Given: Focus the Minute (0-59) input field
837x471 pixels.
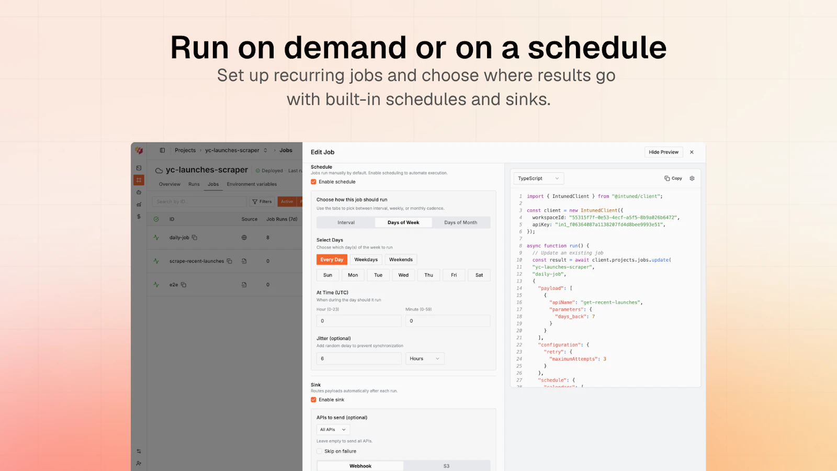Looking at the screenshot, I should coord(448,321).
